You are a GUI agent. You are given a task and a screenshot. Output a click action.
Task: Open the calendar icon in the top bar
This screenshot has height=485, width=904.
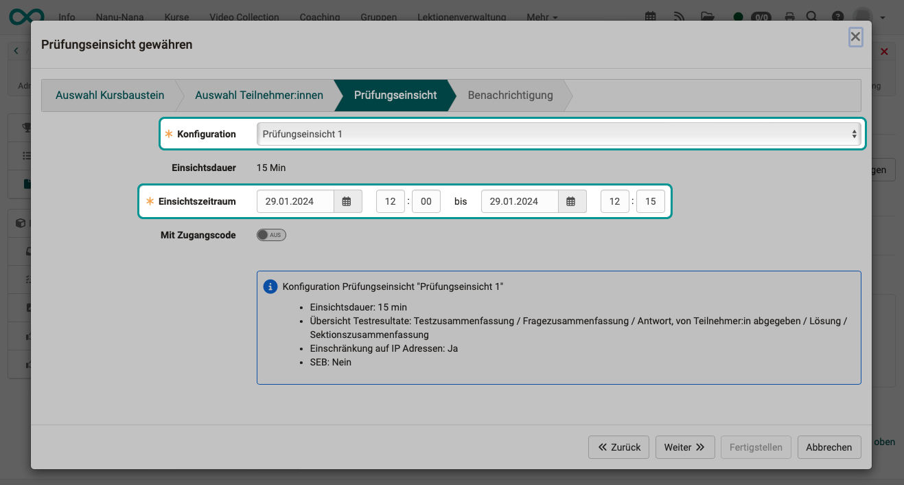(x=650, y=14)
